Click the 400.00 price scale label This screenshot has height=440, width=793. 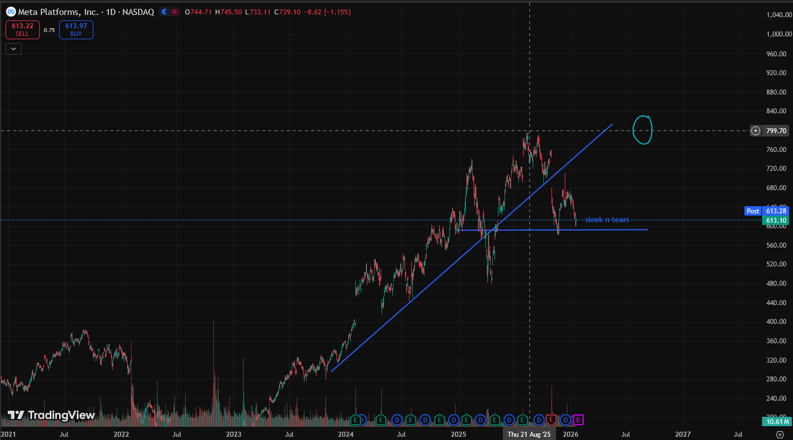(777, 322)
